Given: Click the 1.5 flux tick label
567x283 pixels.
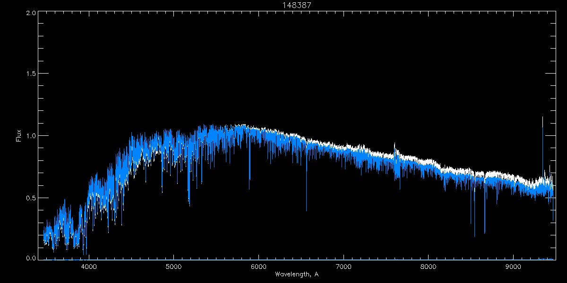Looking at the screenshot, I should pos(30,74).
